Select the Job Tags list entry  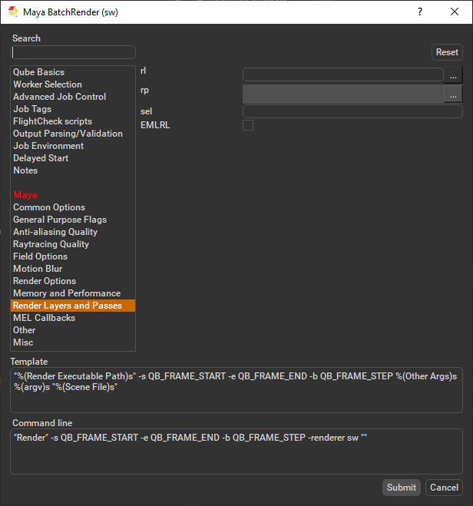[x=32, y=109]
